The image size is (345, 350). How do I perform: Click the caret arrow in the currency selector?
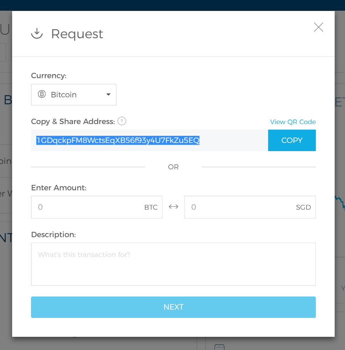point(108,94)
